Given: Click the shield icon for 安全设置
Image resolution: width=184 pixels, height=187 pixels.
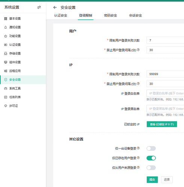Looking at the screenshot, I should pos(6,80).
